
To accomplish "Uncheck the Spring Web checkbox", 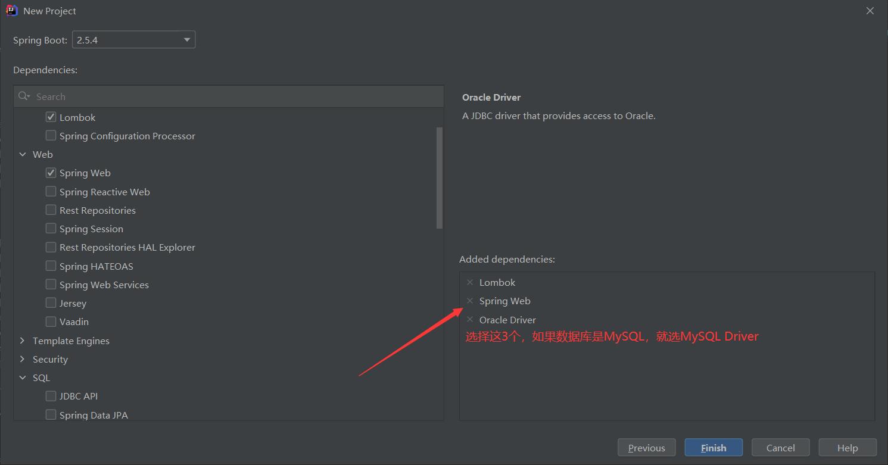I will point(51,173).
